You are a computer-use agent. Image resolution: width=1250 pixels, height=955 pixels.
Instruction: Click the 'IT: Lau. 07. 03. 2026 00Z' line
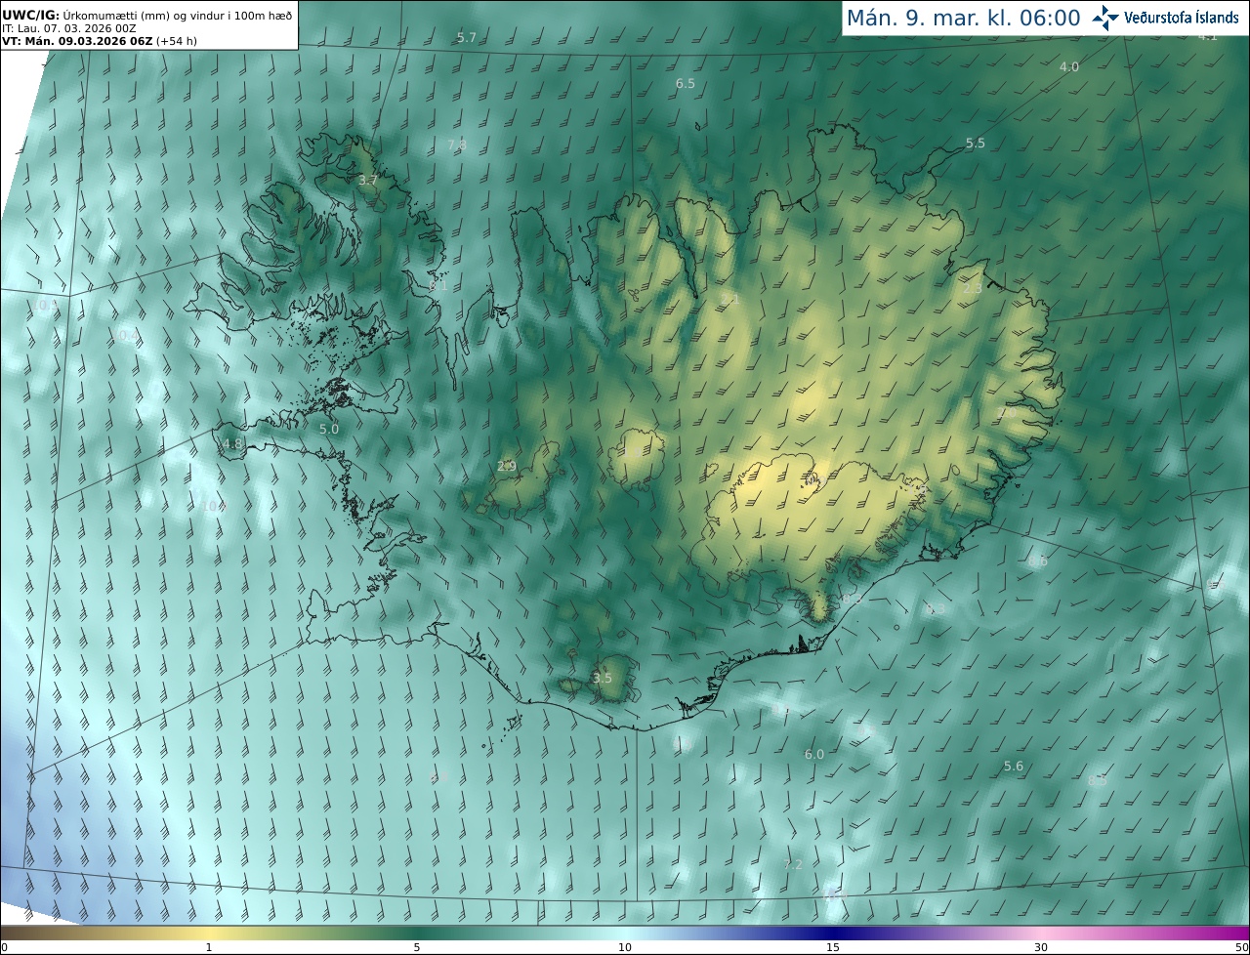click(69, 28)
